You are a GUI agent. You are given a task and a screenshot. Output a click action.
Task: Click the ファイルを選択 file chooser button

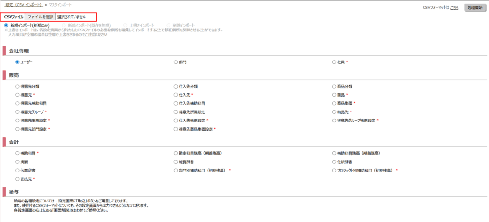(x=40, y=17)
